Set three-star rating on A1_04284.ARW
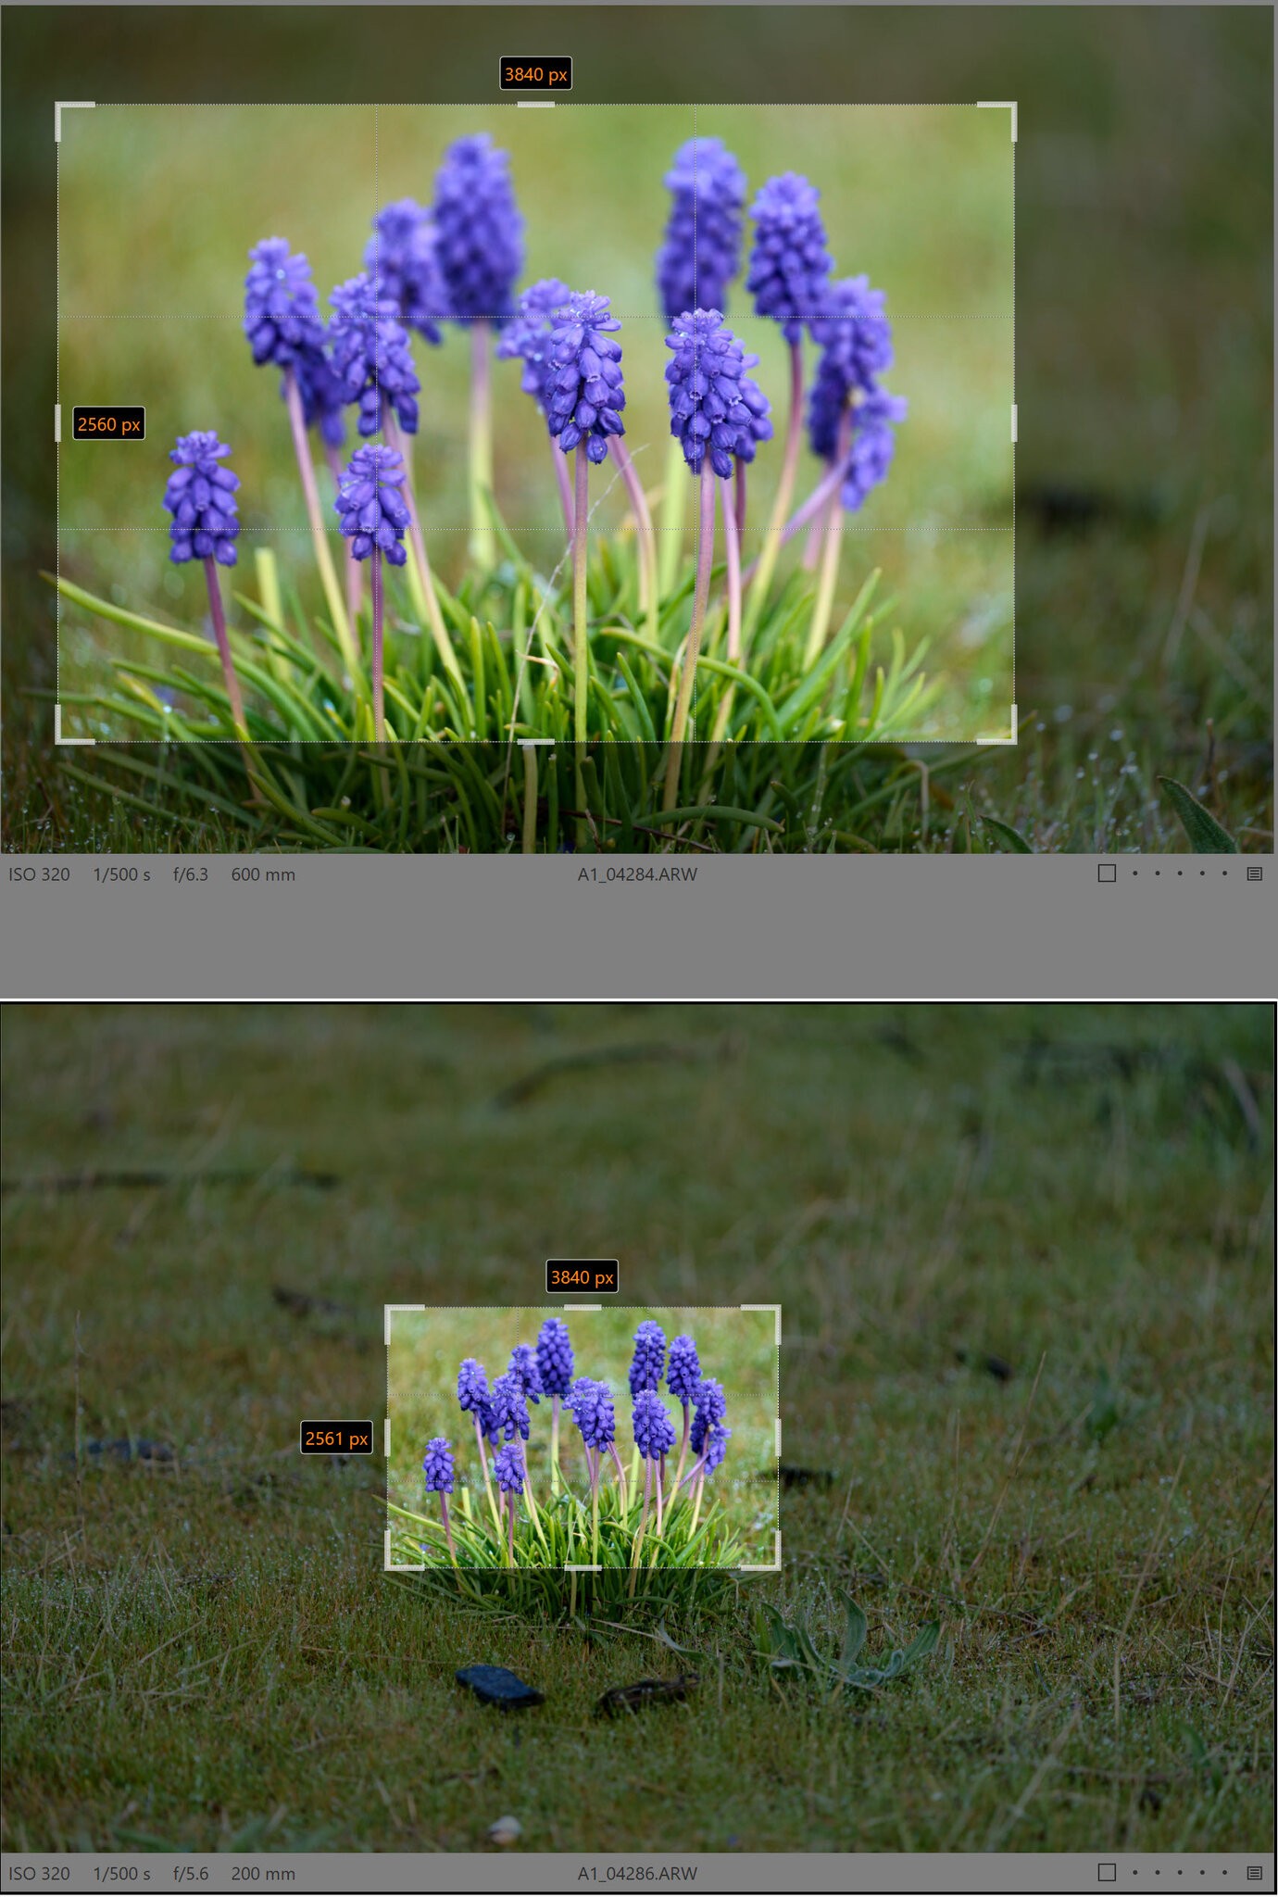1278x1897 pixels. tap(1179, 873)
